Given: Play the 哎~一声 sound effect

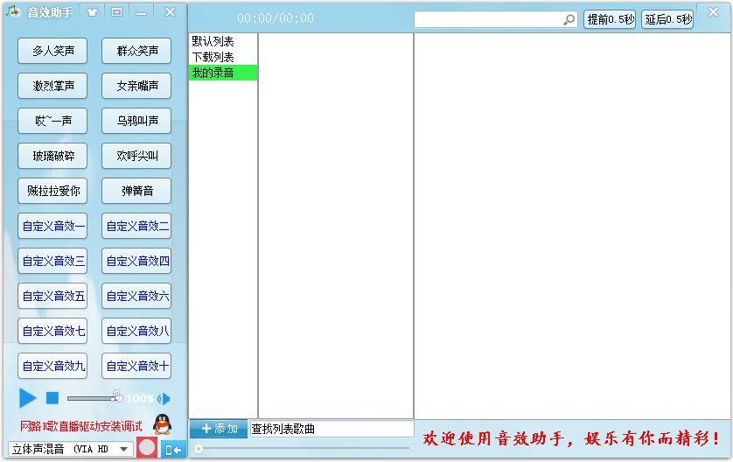Looking at the screenshot, I should [x=52, y=121].
